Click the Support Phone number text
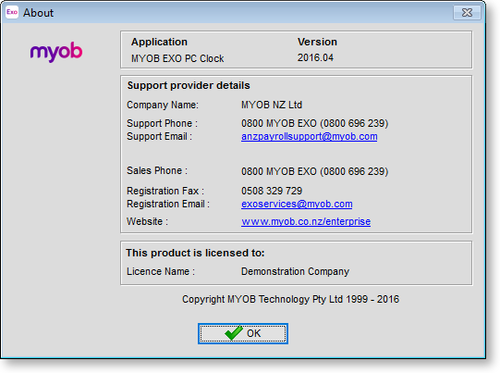The image size is (500, 373). click(314, 123)
